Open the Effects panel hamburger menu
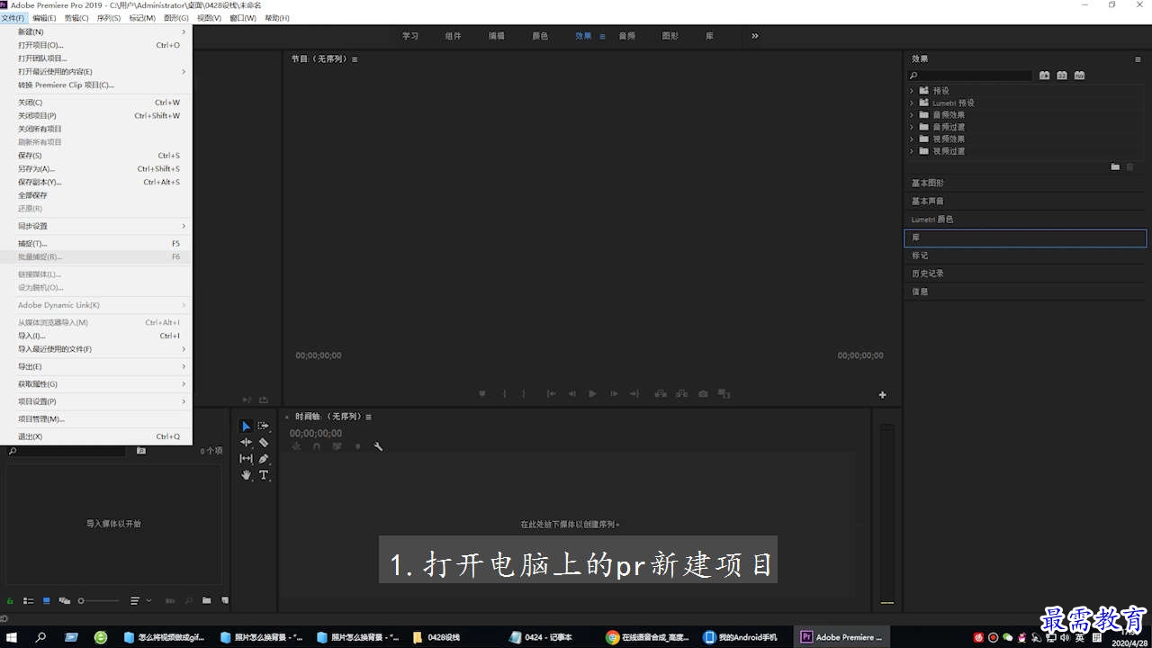This screenshot has width=1152, height=648. click(x=1138, y=59)
